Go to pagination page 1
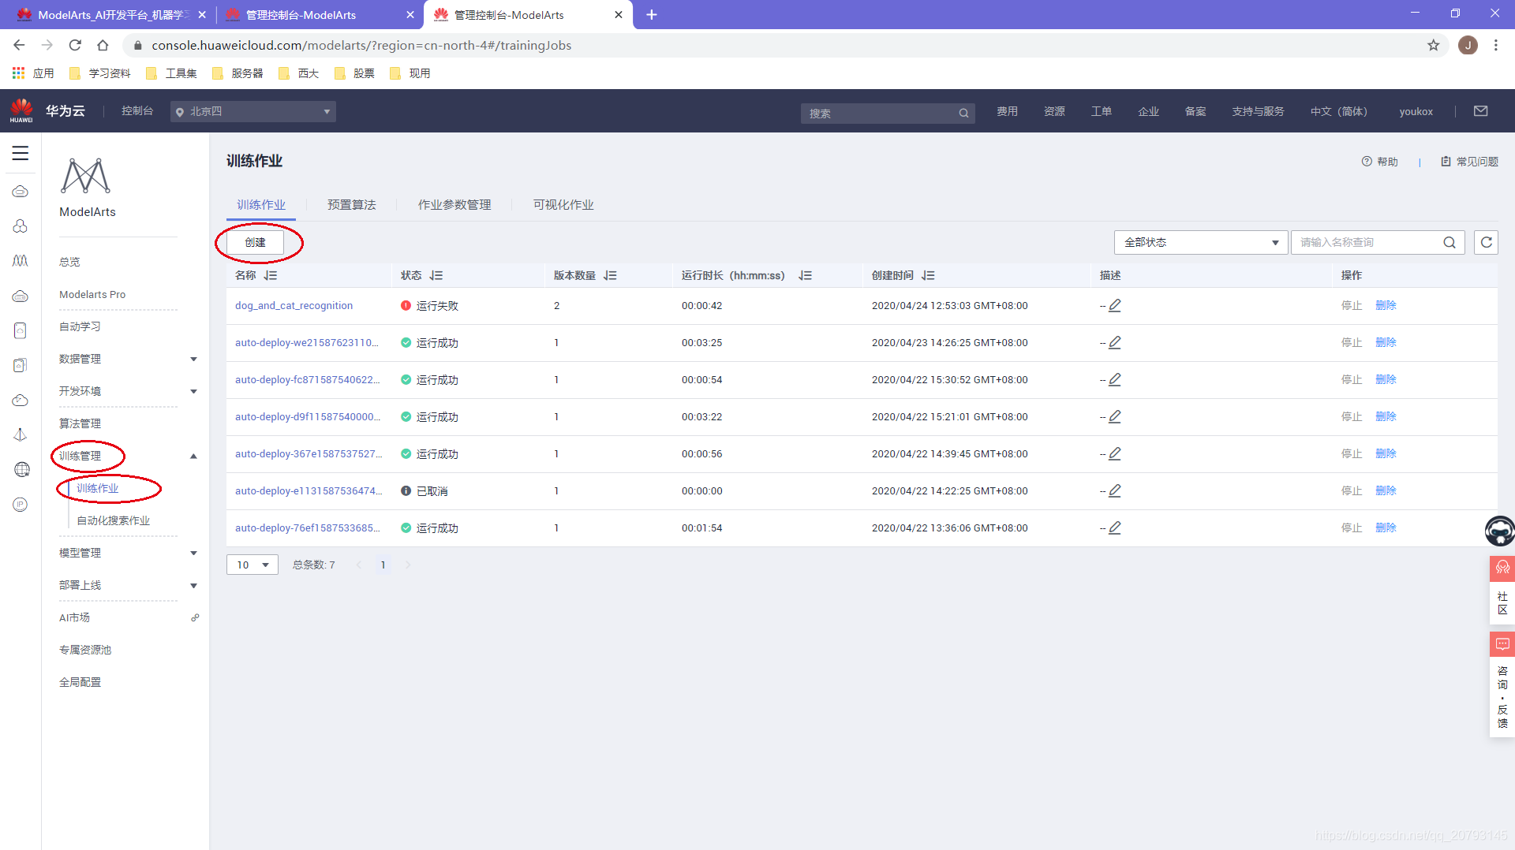The height and width of the screenshot is (850, 1515). [x=383, y=565]
